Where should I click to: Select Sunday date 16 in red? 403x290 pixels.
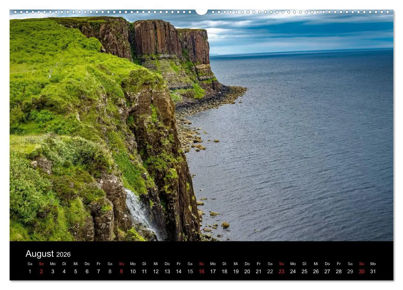pyautogui.click(x=201, y=271)
